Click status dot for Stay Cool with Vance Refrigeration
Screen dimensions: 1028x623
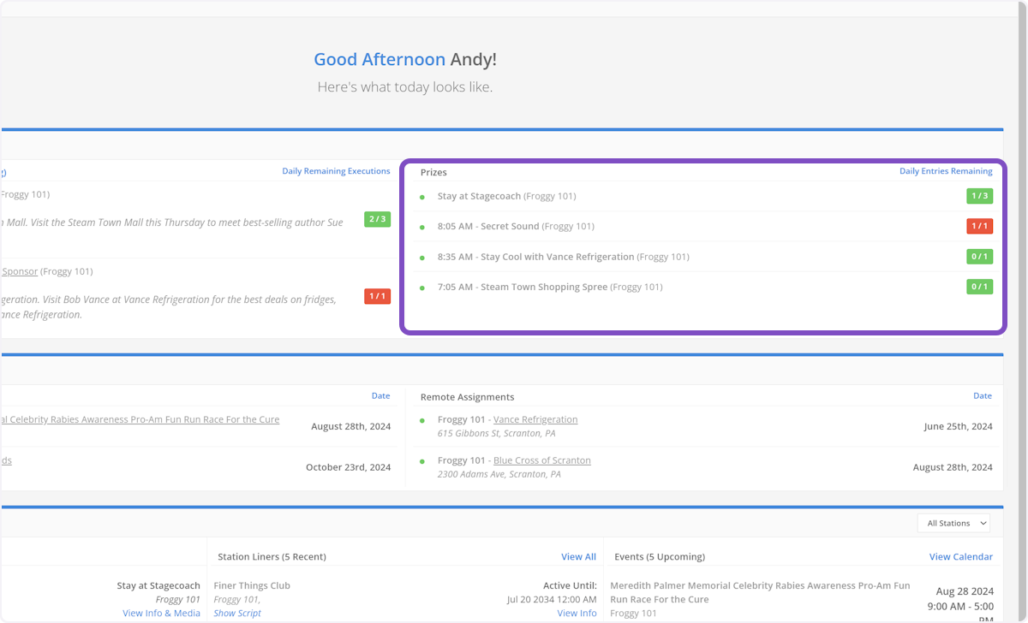[x=421, y=258]
